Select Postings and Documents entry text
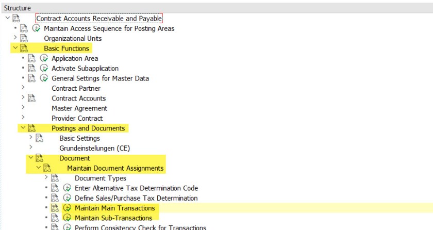This screenshot has height=230, width=433. click(88, 128)
